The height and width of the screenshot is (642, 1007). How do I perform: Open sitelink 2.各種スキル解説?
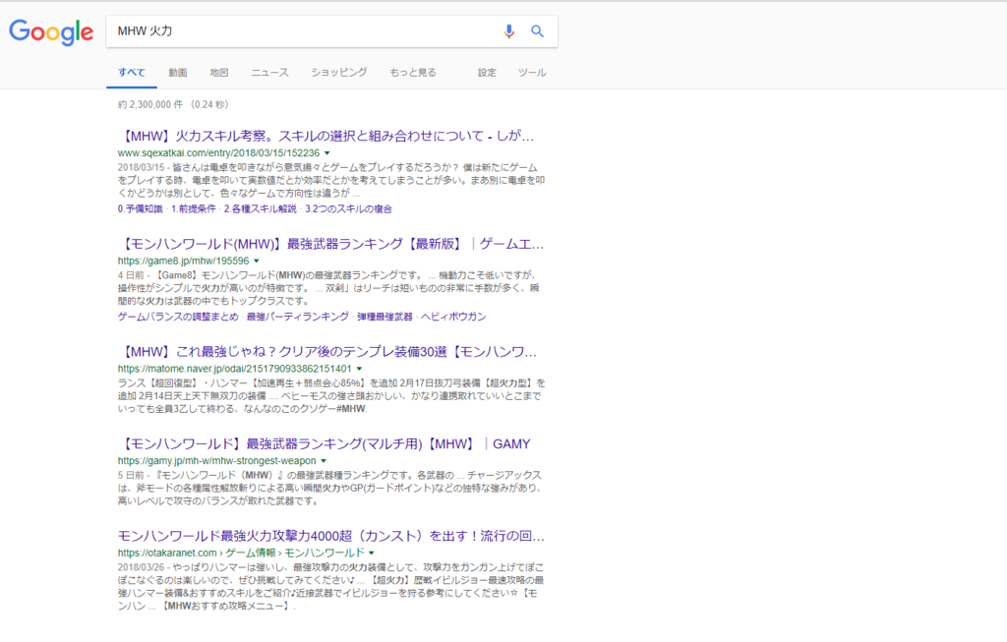[260, 208]
